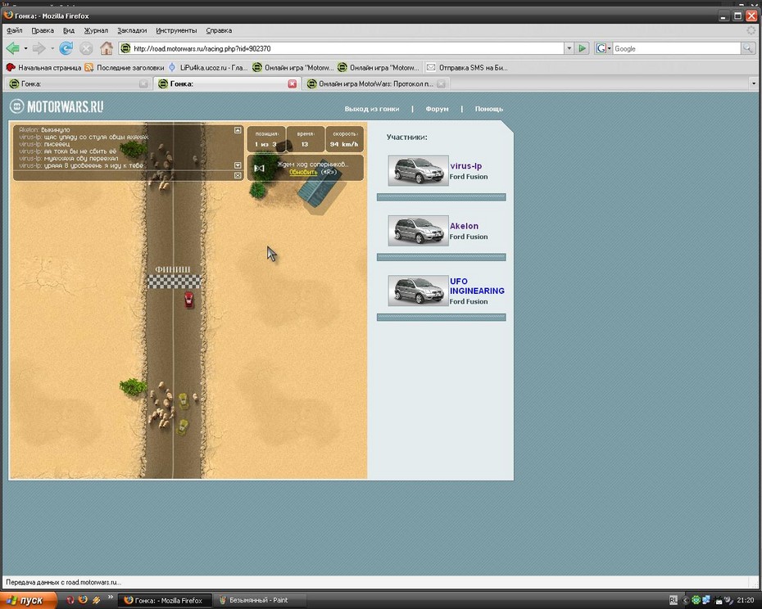The width and height of the screenshot is (762, 609).
Task: Switch to the first 'Гонка:' tab
Action: pos(78,84)
